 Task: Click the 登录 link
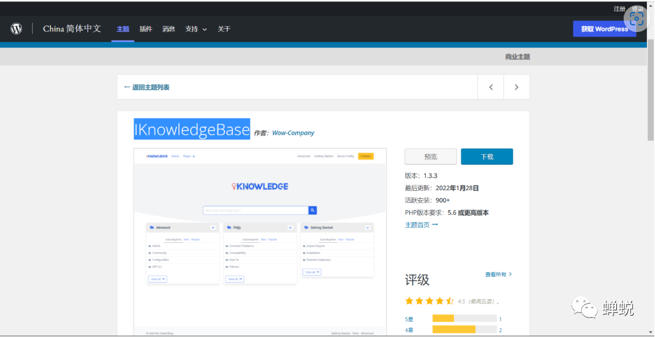(x=637, y=9)
